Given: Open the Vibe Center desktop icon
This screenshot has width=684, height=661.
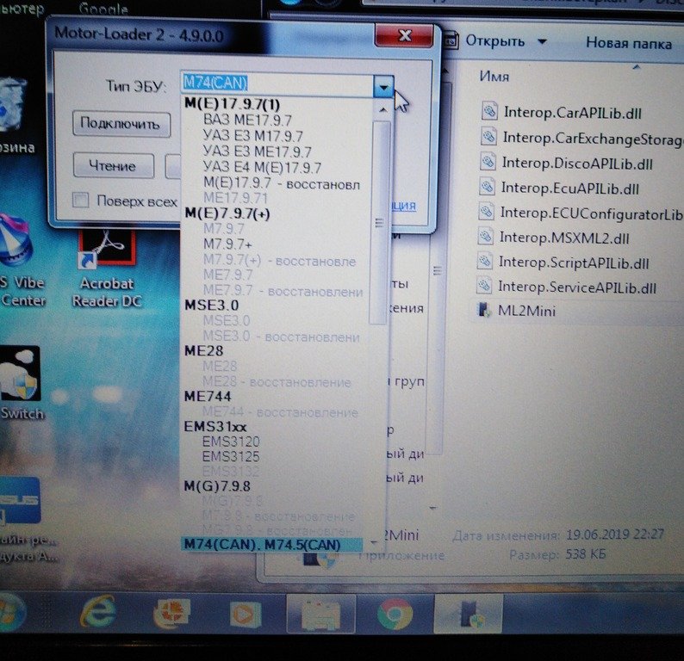Looking at the screenshot, I should point(17,262).
